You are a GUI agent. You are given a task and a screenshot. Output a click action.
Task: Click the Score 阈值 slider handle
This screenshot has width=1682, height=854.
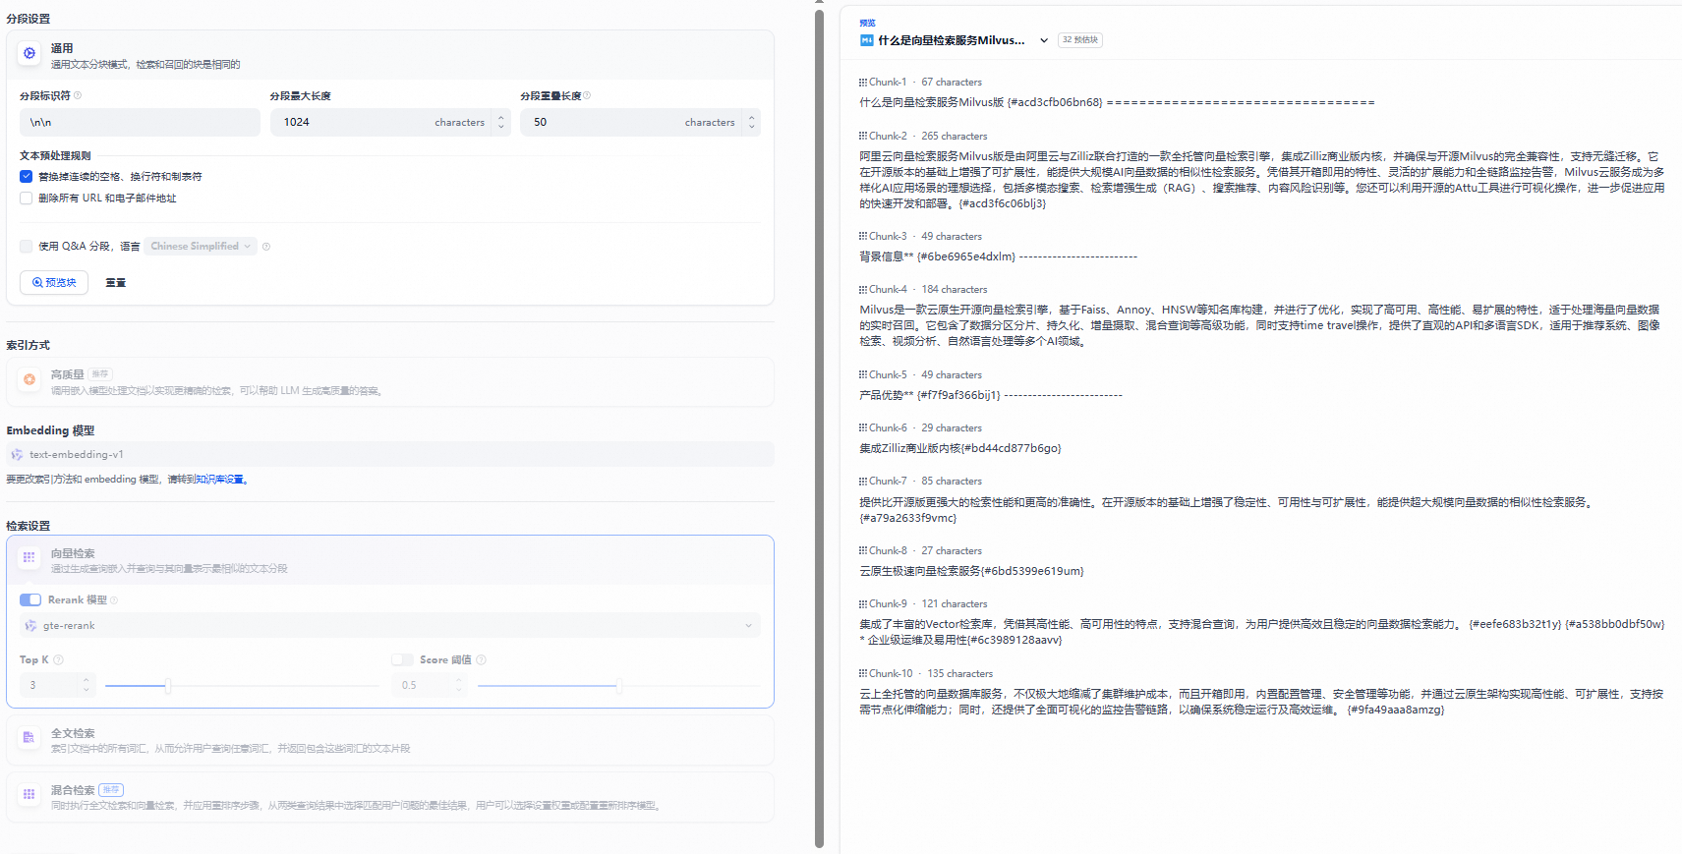point(619,686)
